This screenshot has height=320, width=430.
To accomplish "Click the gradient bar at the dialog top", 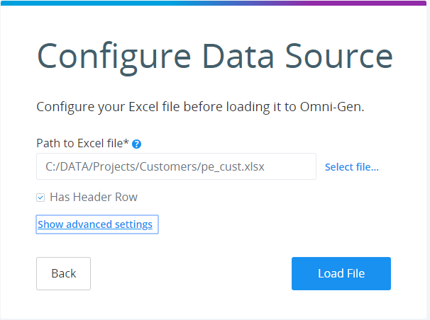I will [214, 3].
